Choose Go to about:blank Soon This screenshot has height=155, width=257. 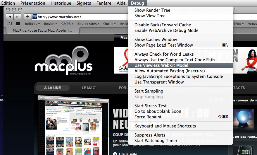click(180, 111)
